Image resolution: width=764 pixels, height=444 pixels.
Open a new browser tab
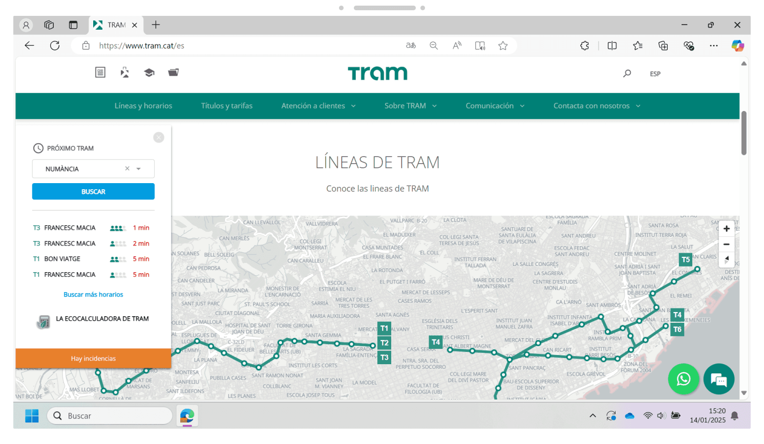[156, 25]
